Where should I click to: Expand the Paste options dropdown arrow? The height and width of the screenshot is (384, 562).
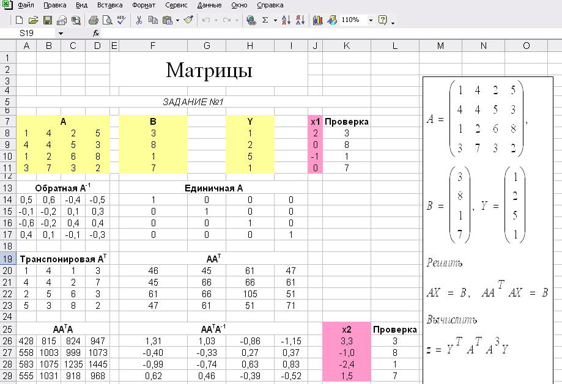177,20
